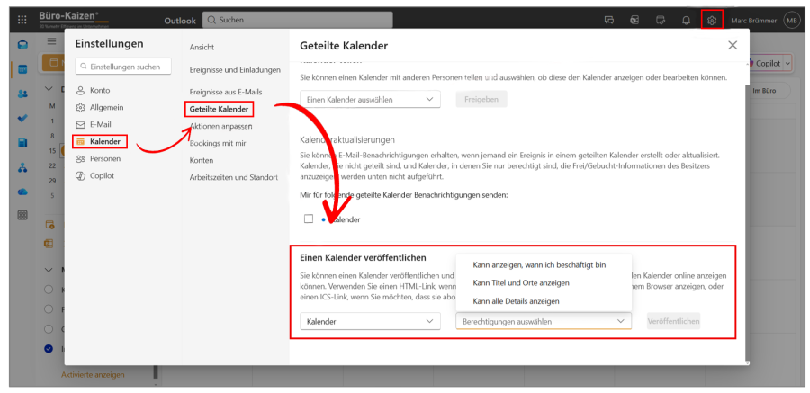Go to Mail in left rail
Image resolution: width=810 pixels, height=393 pixels.
22,44
